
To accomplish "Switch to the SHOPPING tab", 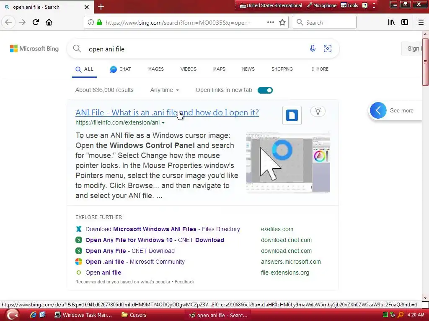I will [282, 69].
